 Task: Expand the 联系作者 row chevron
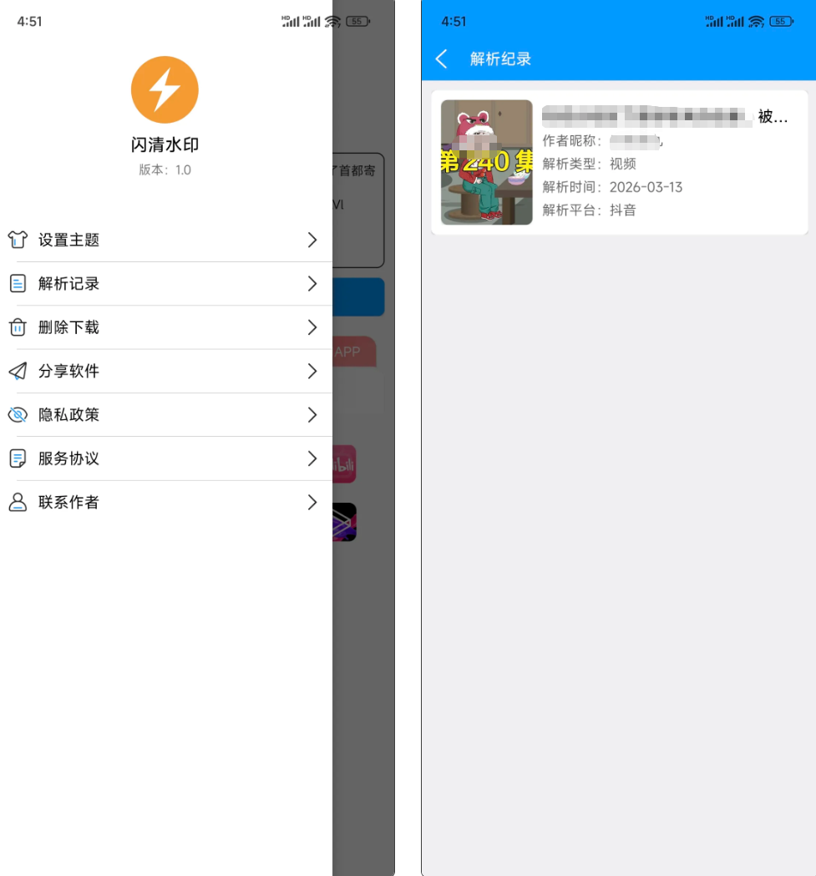[x=312, y=502]
